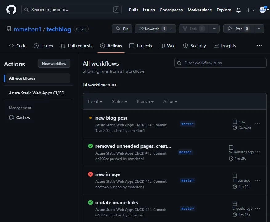The image size is (270, 222).
Task: Click failed X icon on new image run
Action: coord(91,174)
